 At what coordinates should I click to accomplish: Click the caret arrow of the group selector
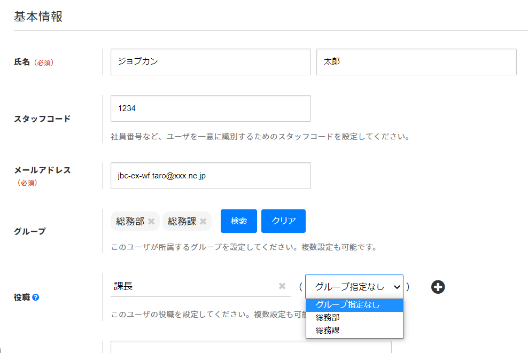point(398,287)
